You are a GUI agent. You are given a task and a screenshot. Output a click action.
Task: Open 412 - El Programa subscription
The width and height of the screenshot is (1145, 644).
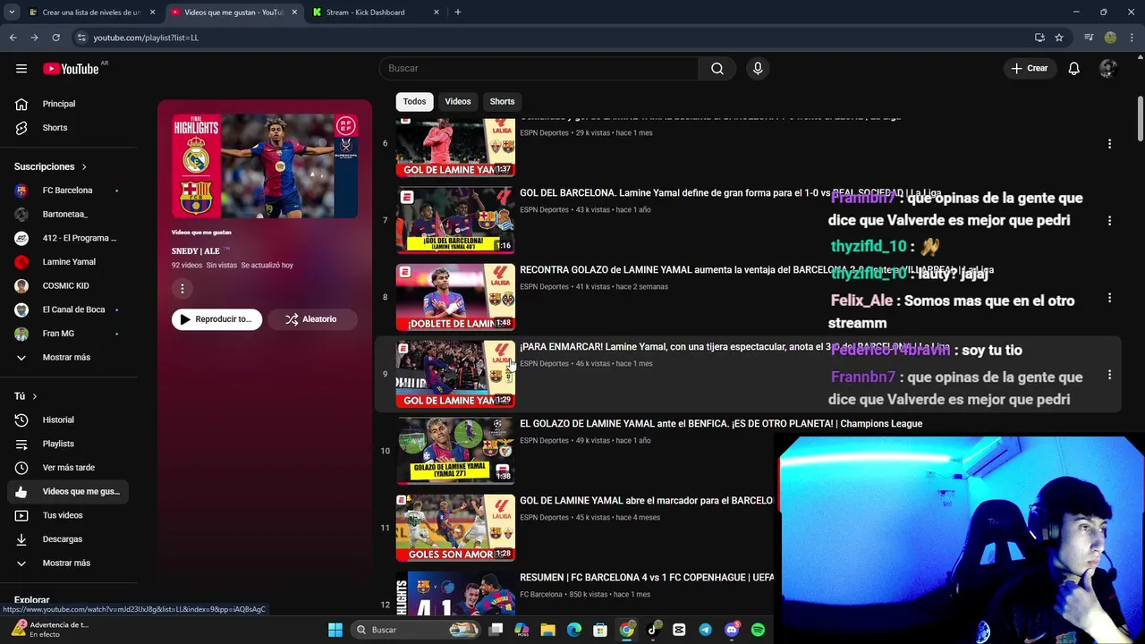click(x=68, y=238)
